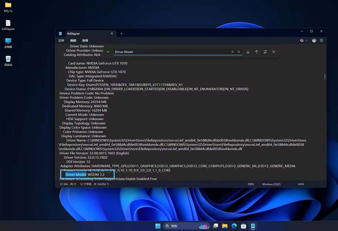Click the Chip type line
This screenshot has width=338, height=231.
(x=97, y=72)
